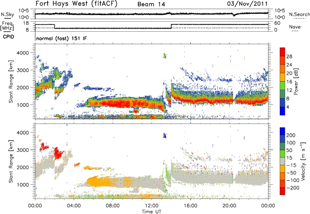Click the frequency step-up line at 14:00 UT
This screenshot has width=310, height=214.
click(171, 26)
